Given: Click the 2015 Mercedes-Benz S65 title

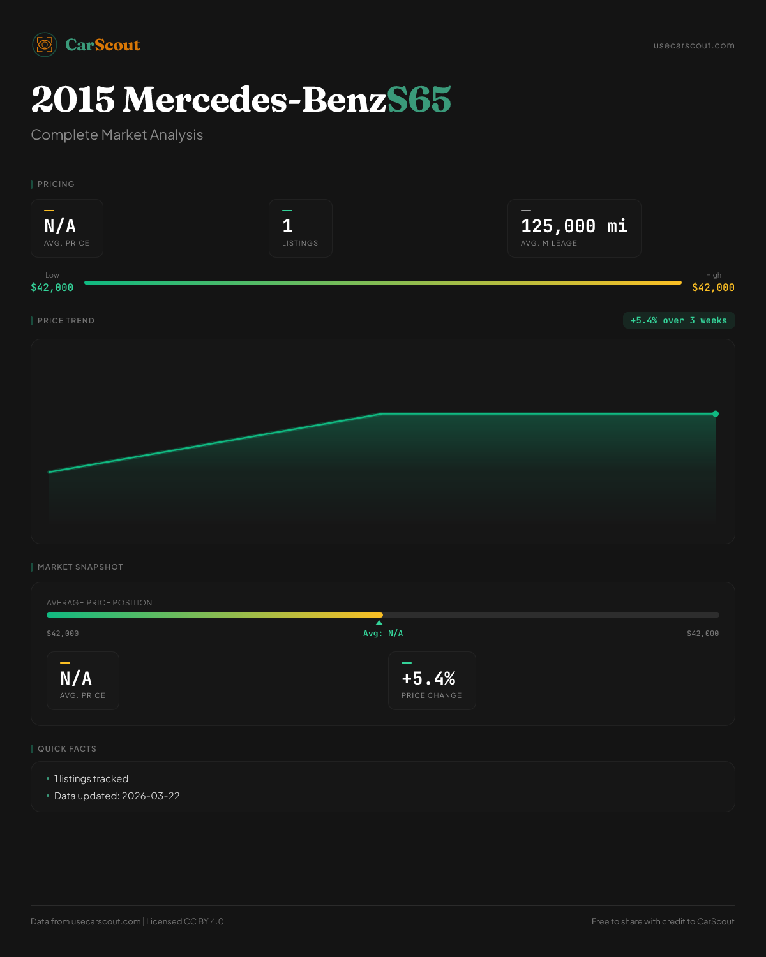Looking at the screenshot, I should pyautogui.click(x=241, y=100).
